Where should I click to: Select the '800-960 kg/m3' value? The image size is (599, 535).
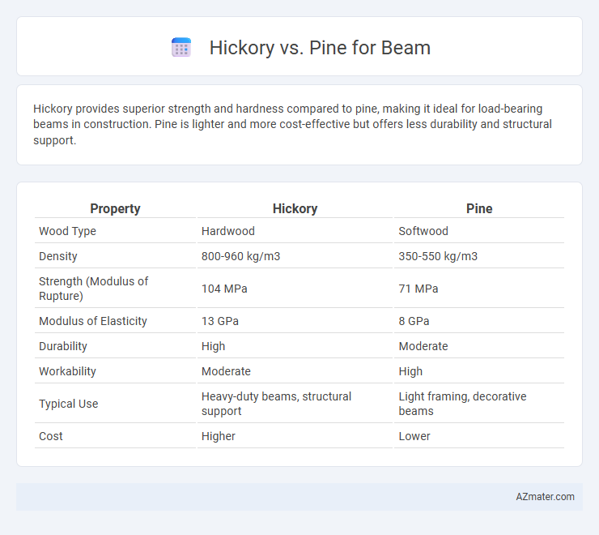click(240, 256)
